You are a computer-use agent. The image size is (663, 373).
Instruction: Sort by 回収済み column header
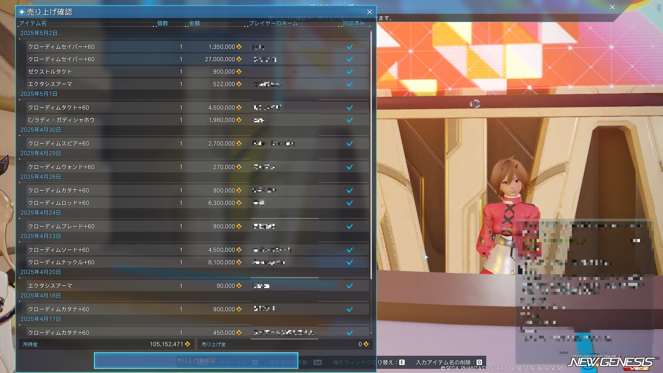click(x=353, y=23)
